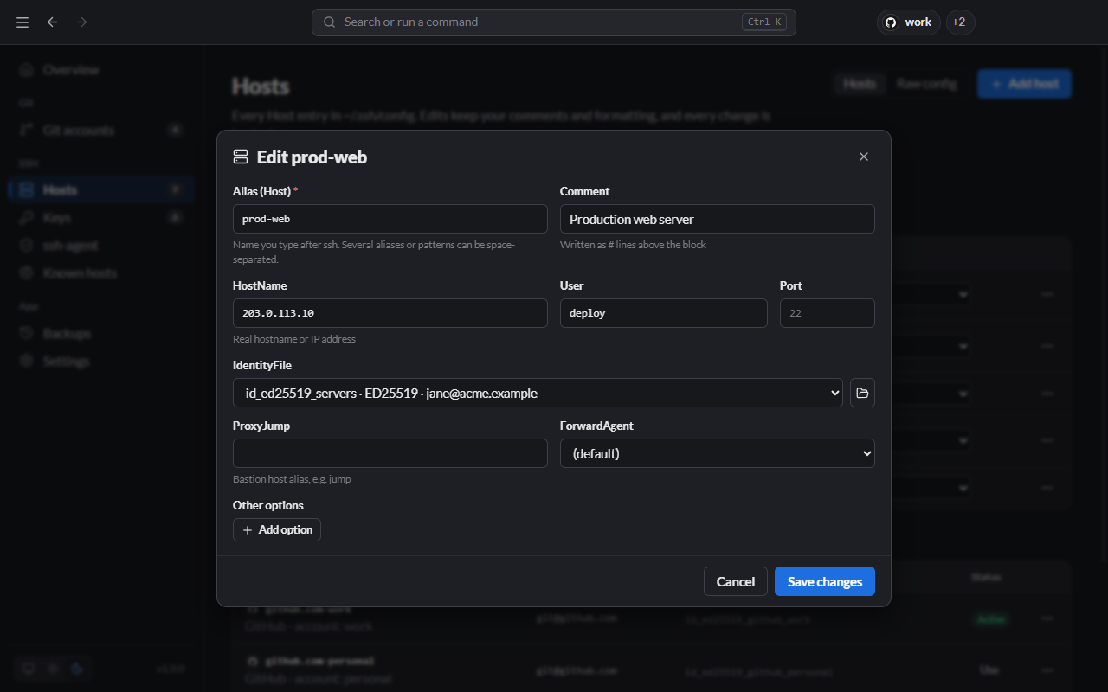Click the Comment field with Production web server

pos(718,219)
